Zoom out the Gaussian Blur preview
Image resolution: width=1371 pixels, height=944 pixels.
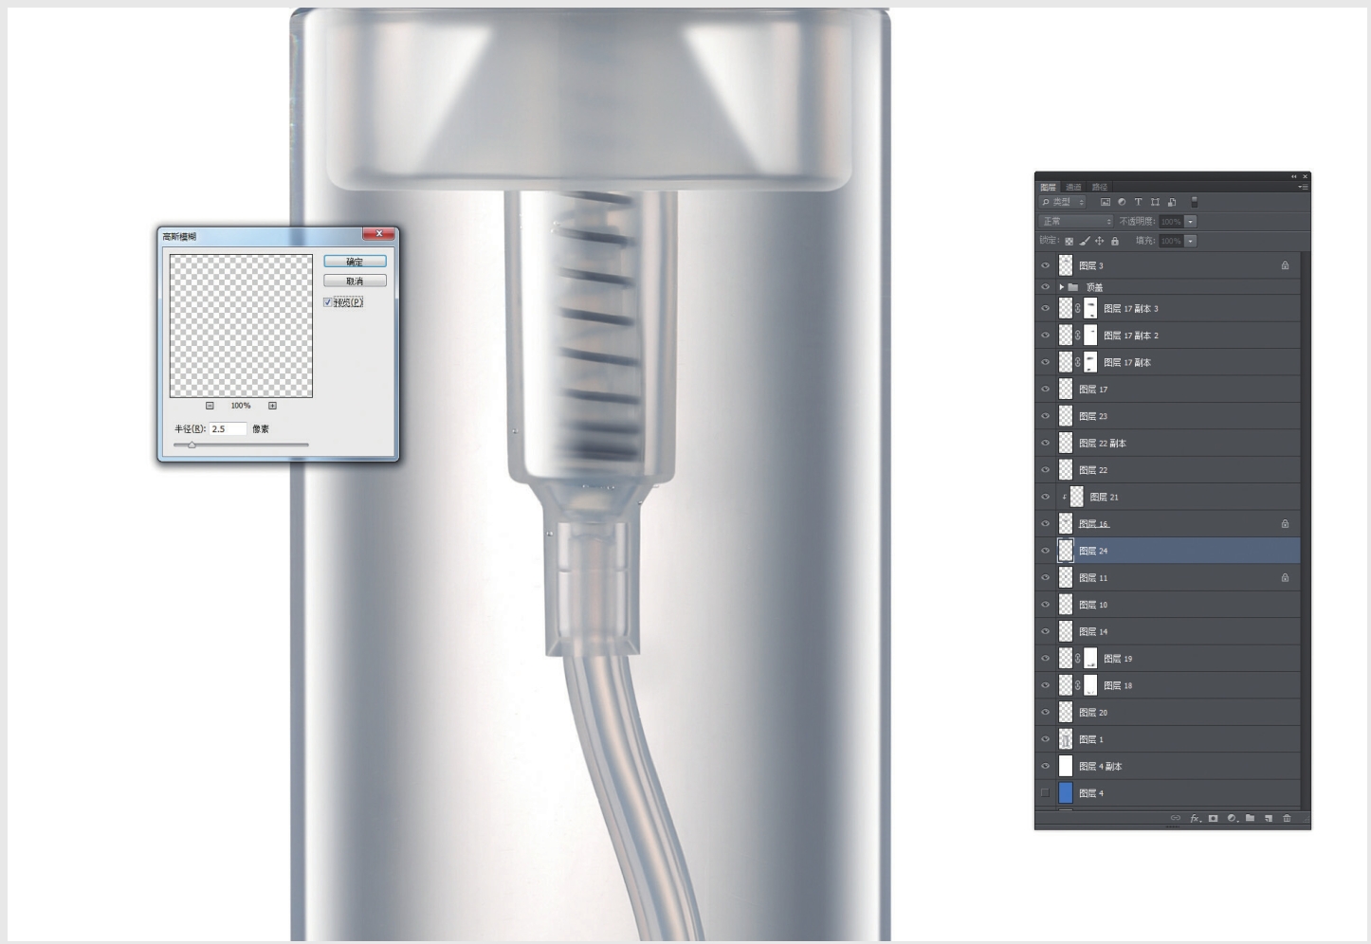click(210, 406)
